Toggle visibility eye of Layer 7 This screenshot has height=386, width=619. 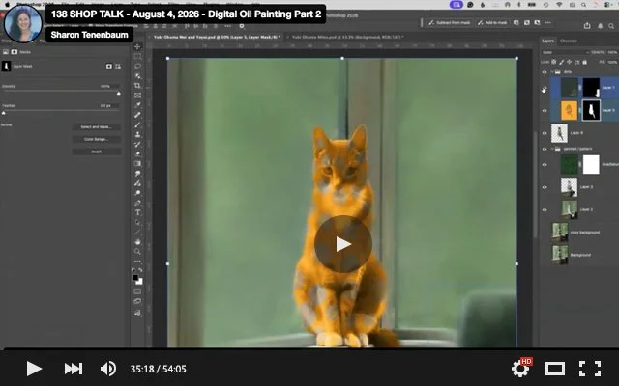tap(545, 88)
